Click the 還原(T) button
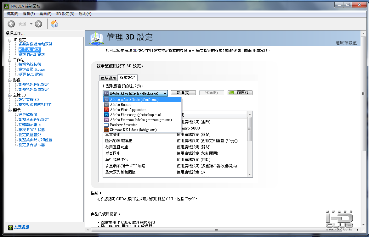369x237 pixels. (240, 92)
